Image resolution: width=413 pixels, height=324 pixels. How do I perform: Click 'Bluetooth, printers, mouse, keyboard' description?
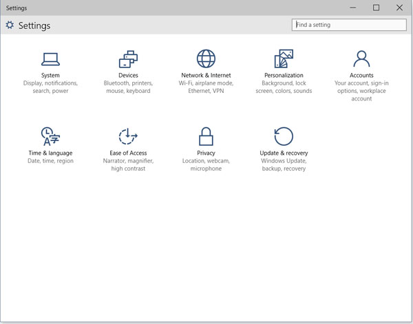tap(128, 87)
